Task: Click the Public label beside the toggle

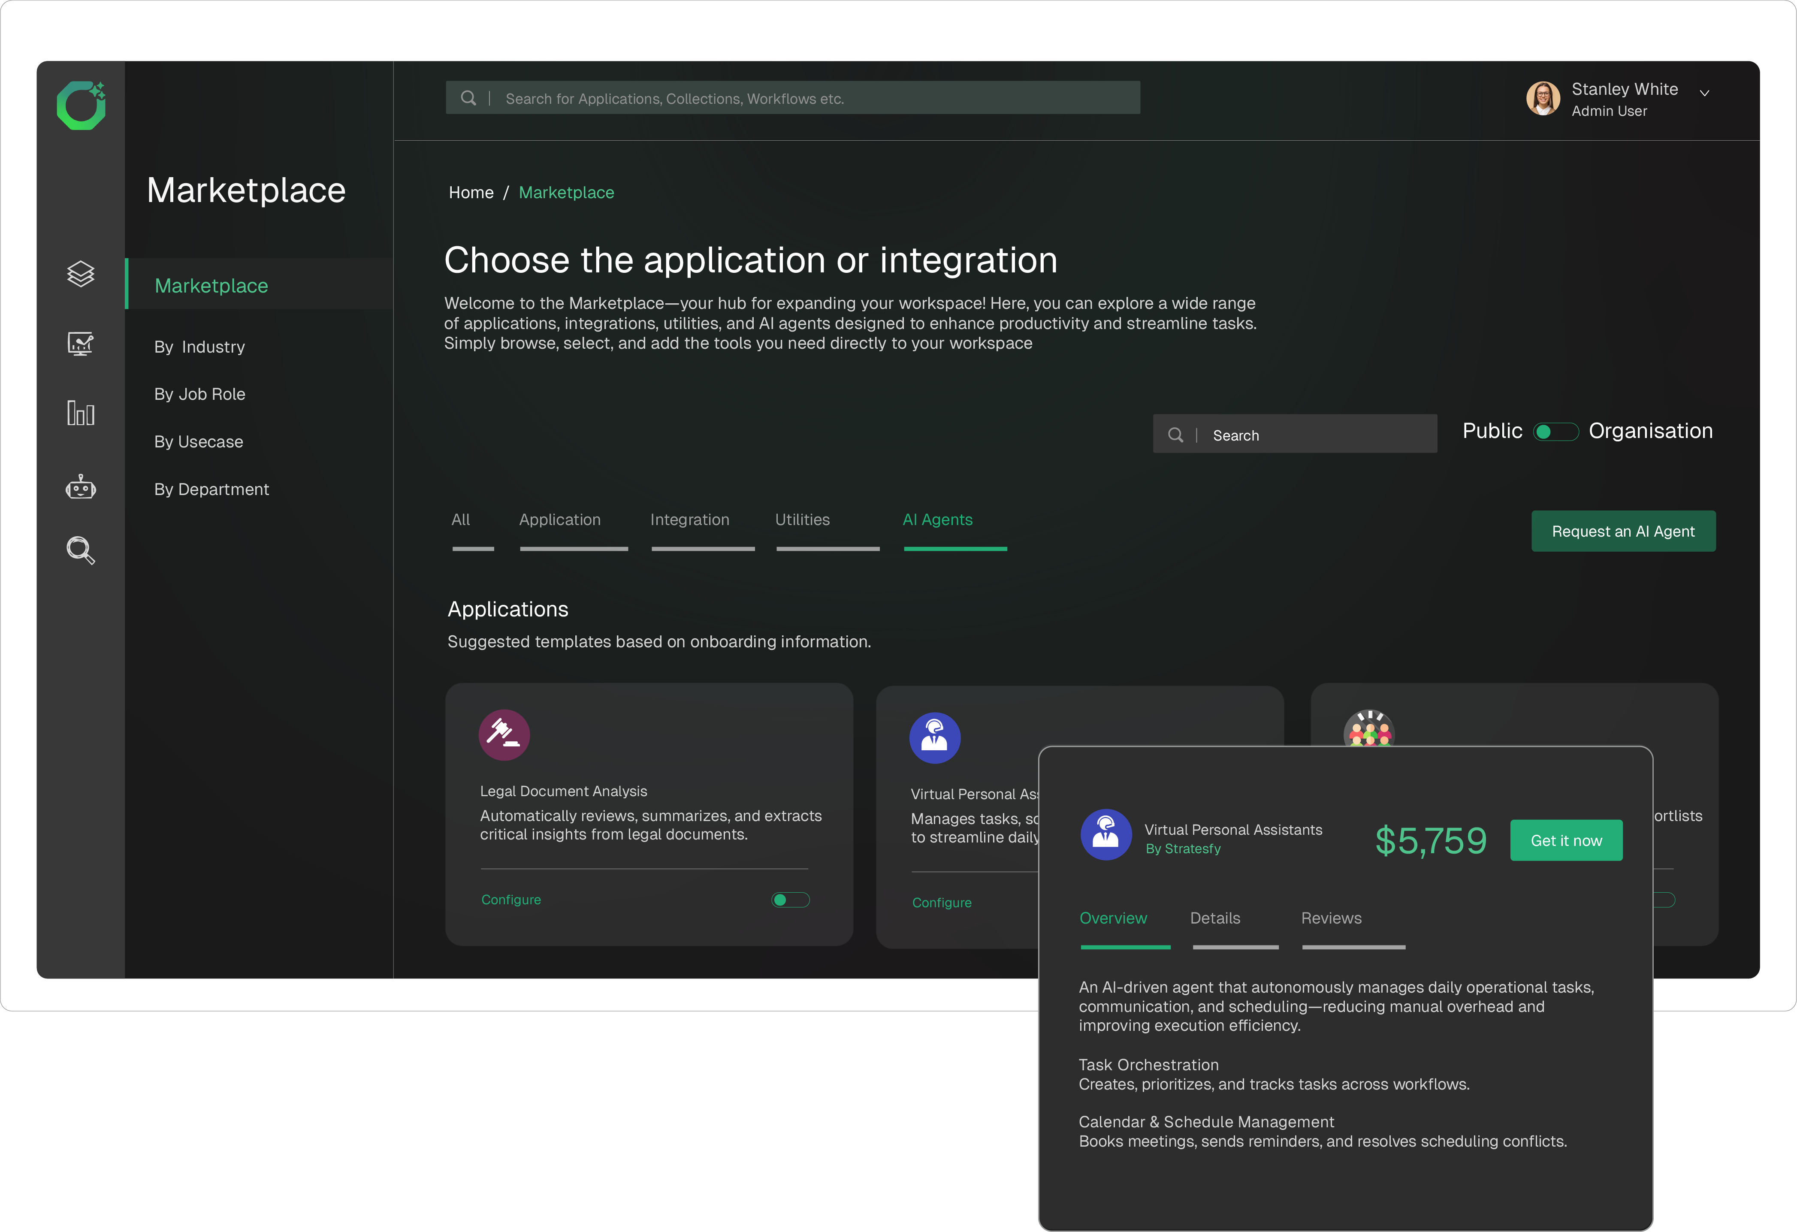Action: point(1492,431)
